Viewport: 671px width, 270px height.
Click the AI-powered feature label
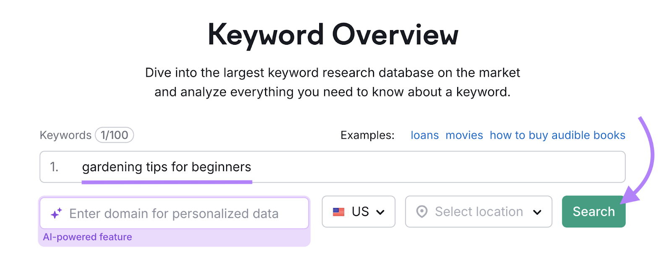88,237
